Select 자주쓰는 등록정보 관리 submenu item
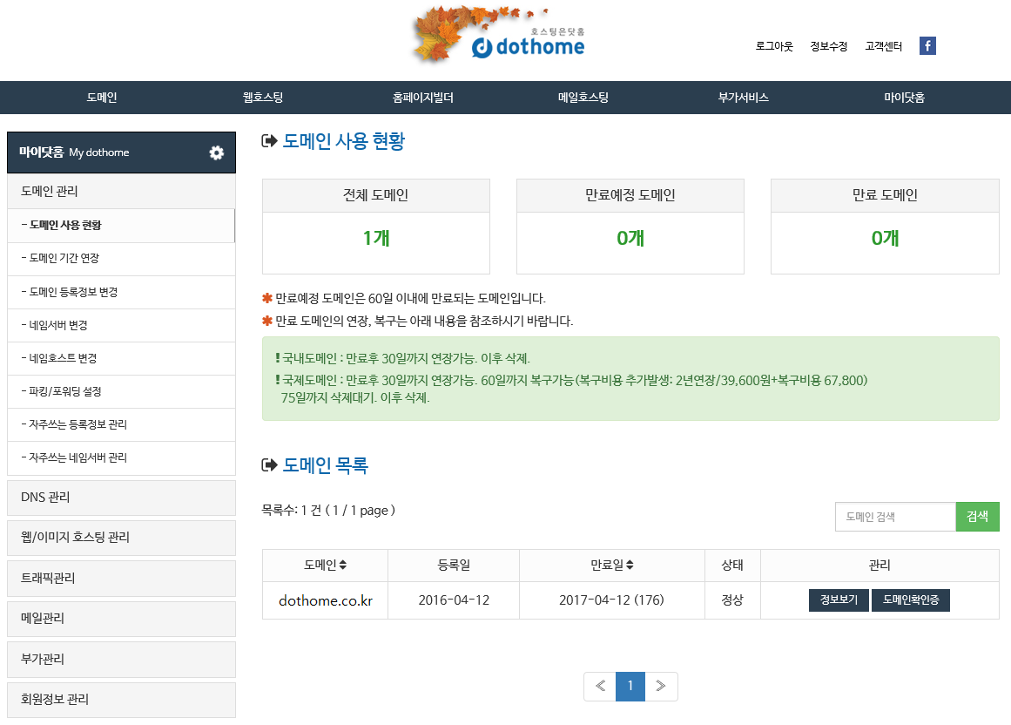This screenshot has width=1011, height=725. (x=121, y=424)
